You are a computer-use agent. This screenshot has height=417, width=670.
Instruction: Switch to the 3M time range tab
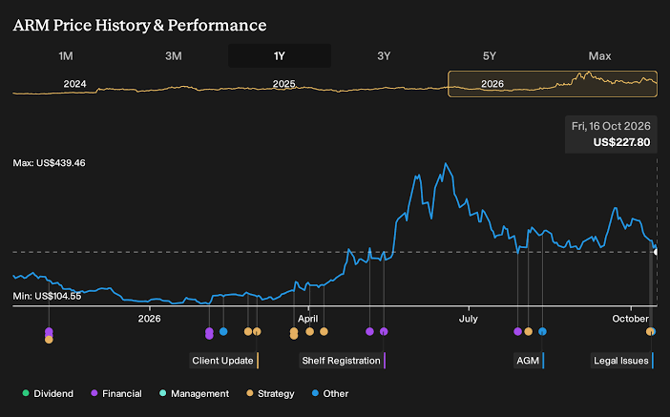pyautogui.click(x=174, y=56)
